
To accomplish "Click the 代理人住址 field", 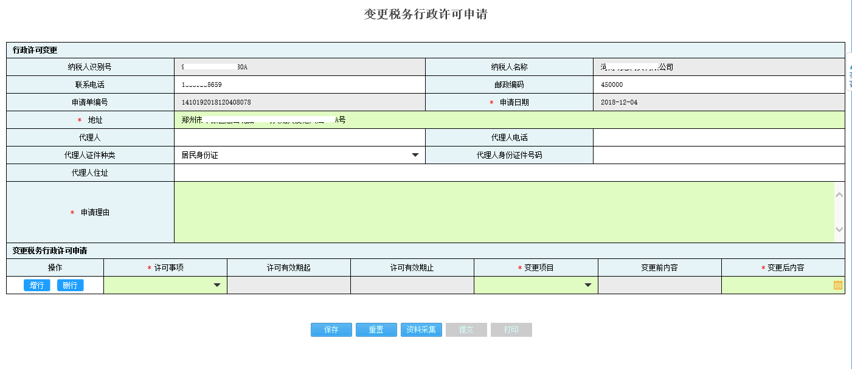I will tap(487, 173).
